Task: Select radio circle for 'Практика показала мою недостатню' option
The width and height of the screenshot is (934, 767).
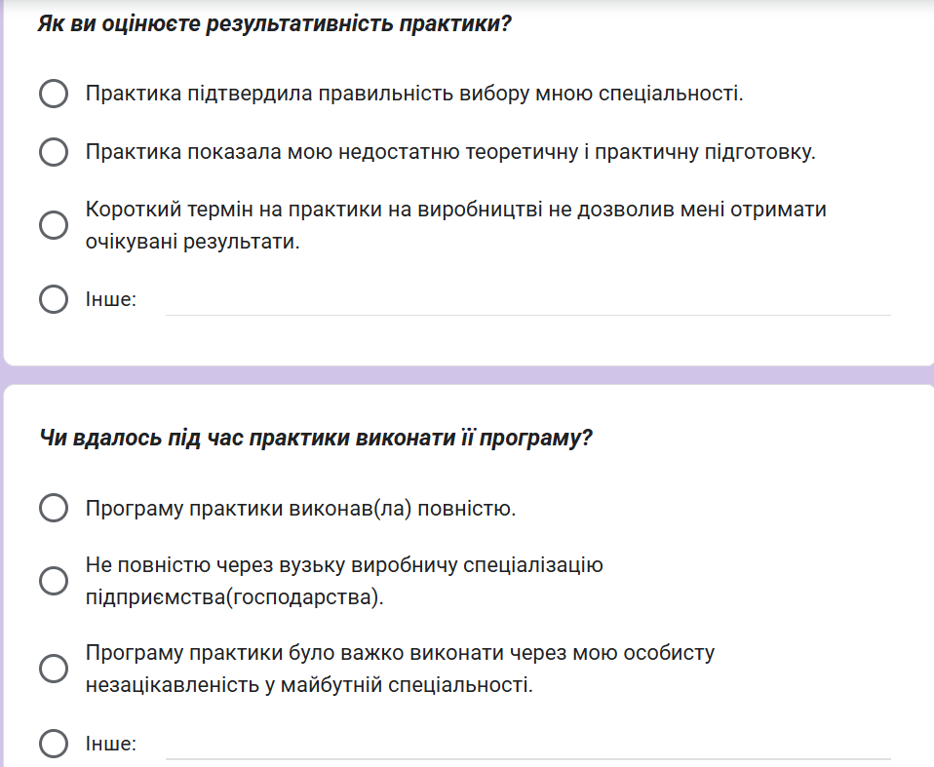Action: coord(53,153)
